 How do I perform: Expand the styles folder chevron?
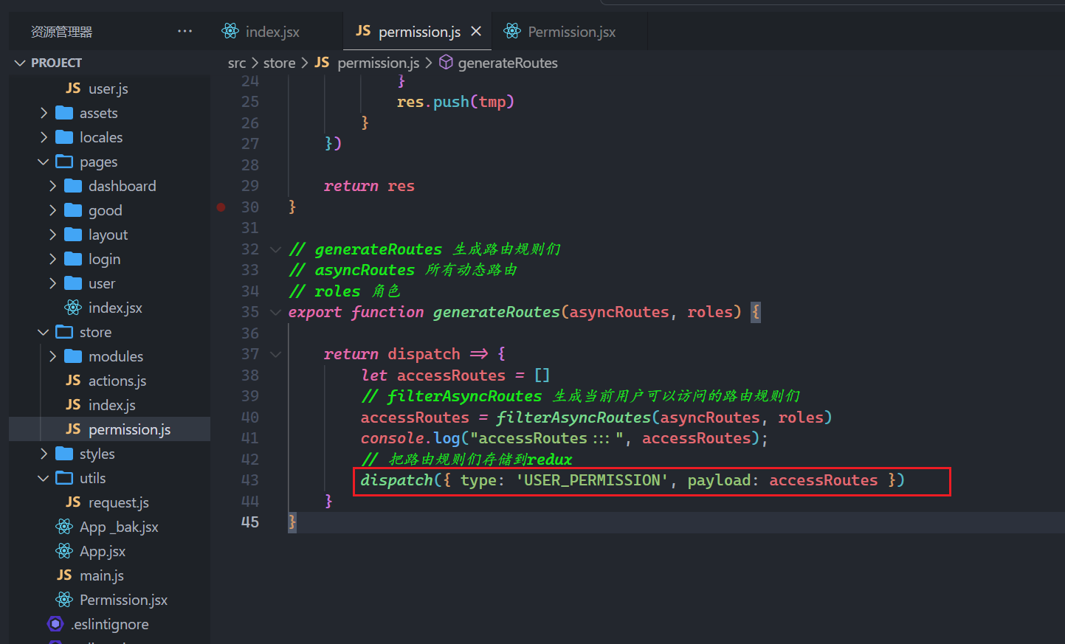point(44,454)
